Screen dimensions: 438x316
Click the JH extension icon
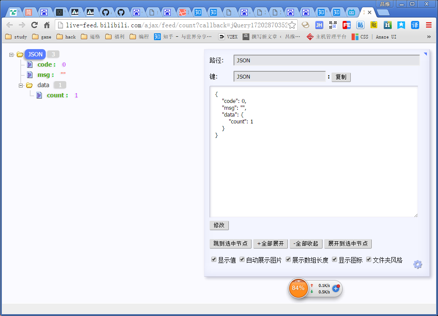click(x=319, y=25)
